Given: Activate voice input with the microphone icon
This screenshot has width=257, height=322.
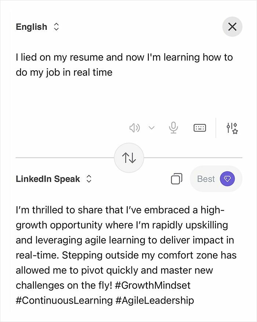Looking at the screenshot, I should (x=173, y=127).
